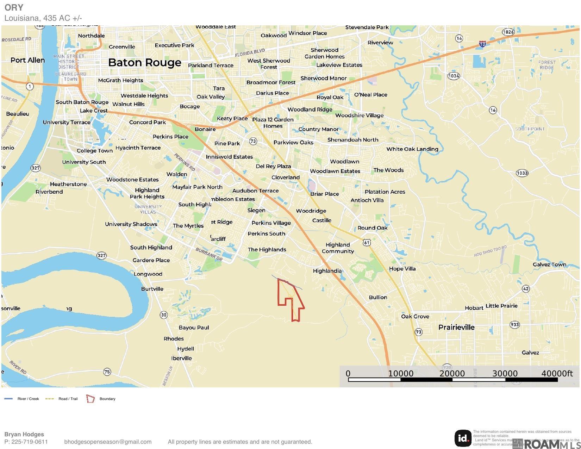Click the Port Allen map label
The image size is (581, 449).
point(28,60)
